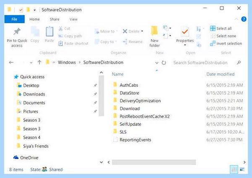Expand the address bar history dropdown
The image size is (252, 178).
(157, 63)
